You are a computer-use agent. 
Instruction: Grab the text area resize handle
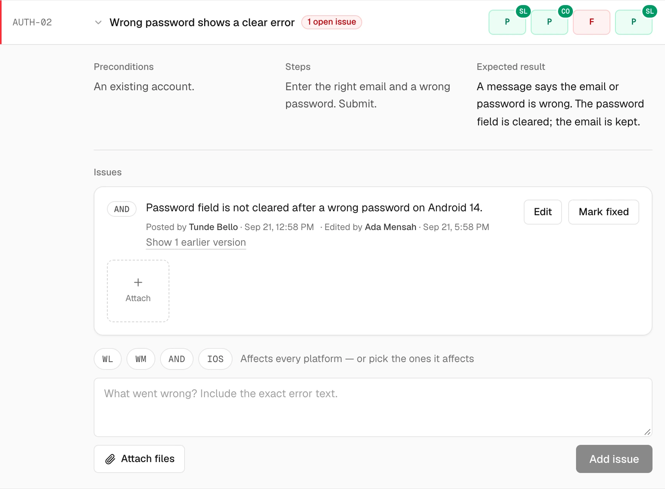pos(647,432)
